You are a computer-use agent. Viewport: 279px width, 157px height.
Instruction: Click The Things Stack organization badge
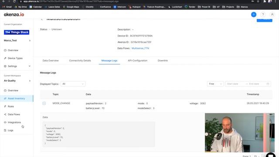(17, 32)
